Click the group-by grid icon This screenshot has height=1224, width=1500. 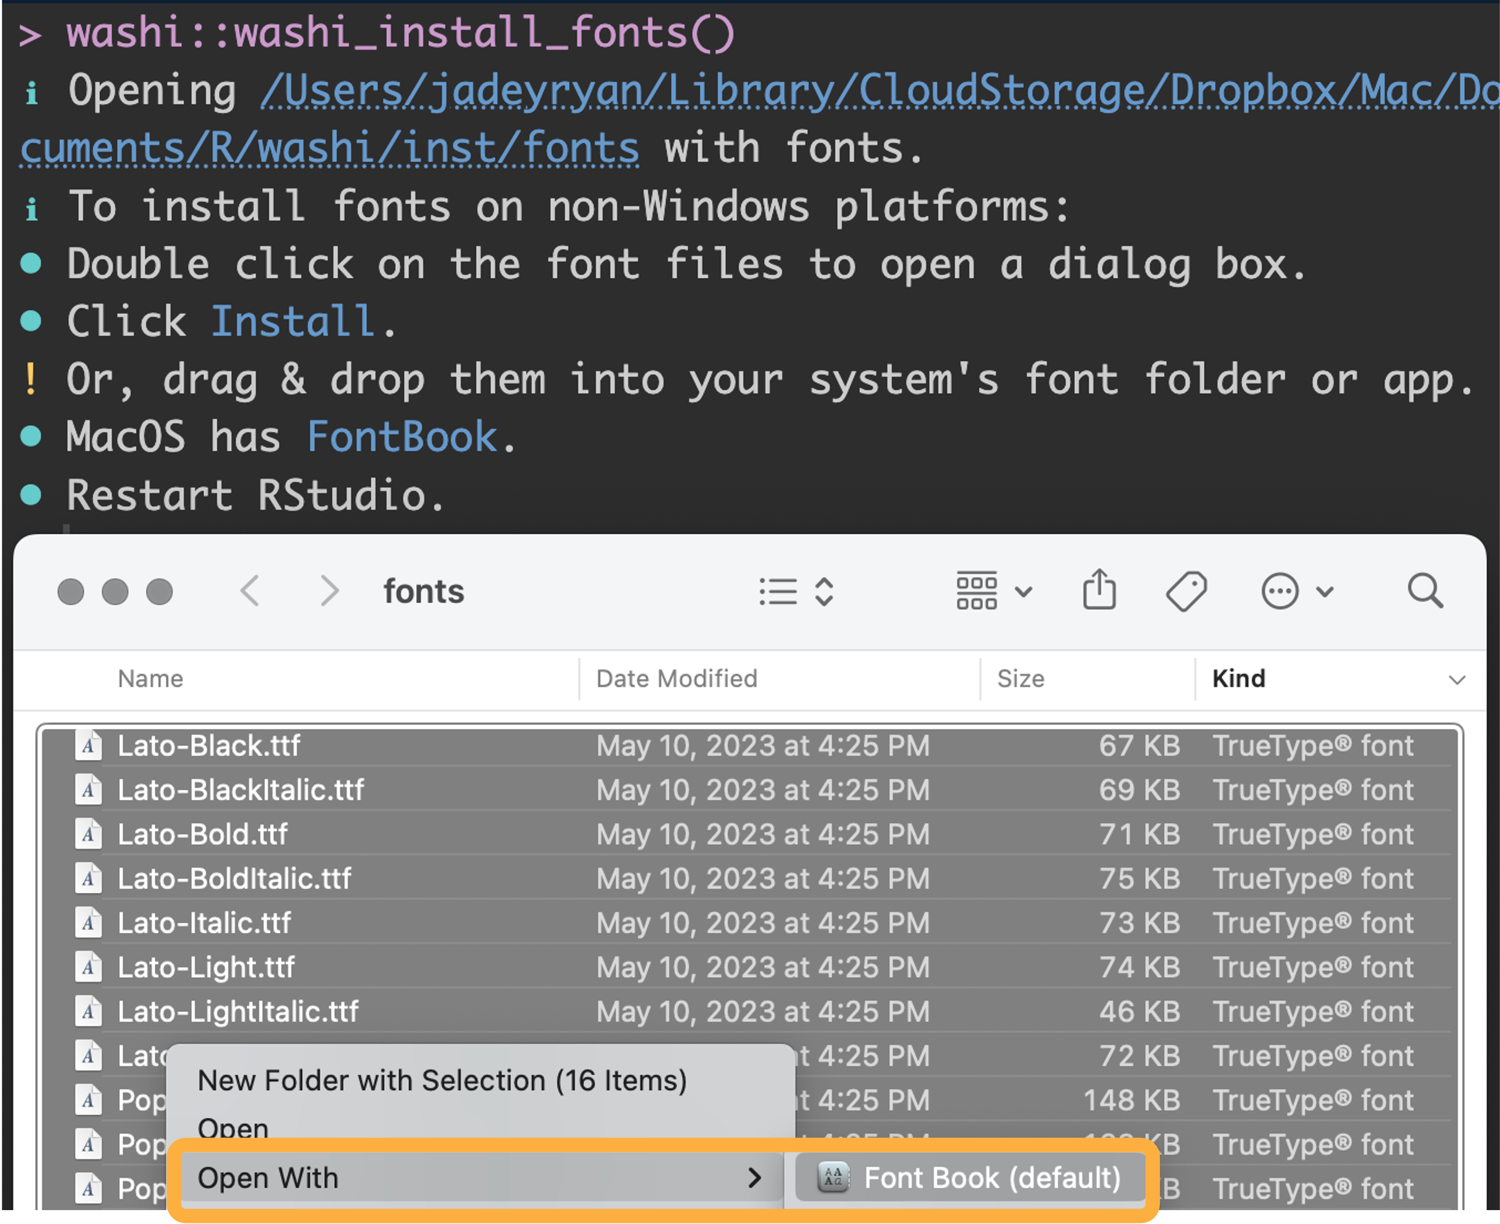pyautogui.click(x=976, y=590)
